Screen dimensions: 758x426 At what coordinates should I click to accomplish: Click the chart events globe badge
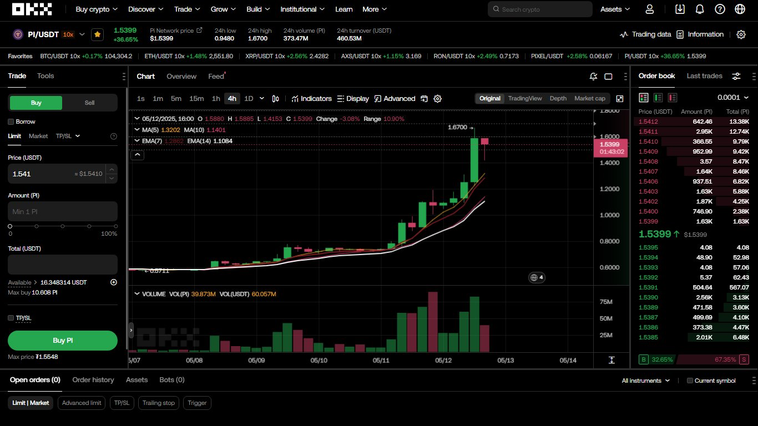click(x=537, y=277)
